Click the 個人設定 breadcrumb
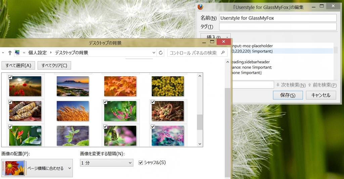 pos(38,53)
